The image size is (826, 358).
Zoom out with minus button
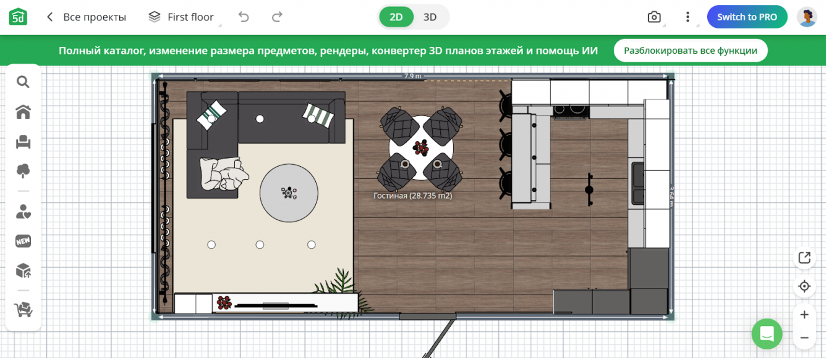804,338
